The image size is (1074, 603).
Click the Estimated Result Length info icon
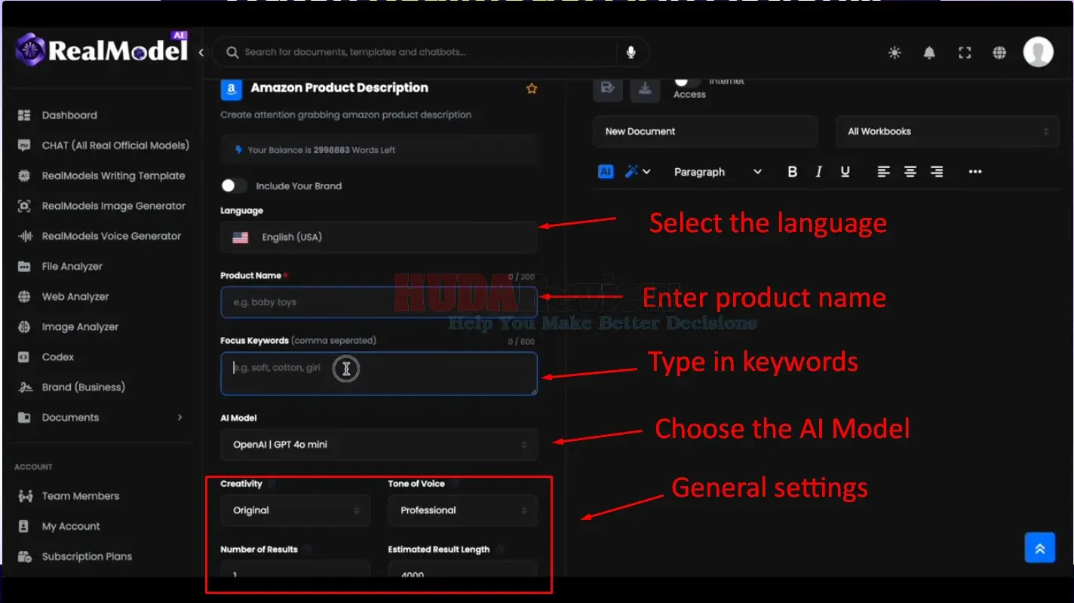click(x=500, y=549)
